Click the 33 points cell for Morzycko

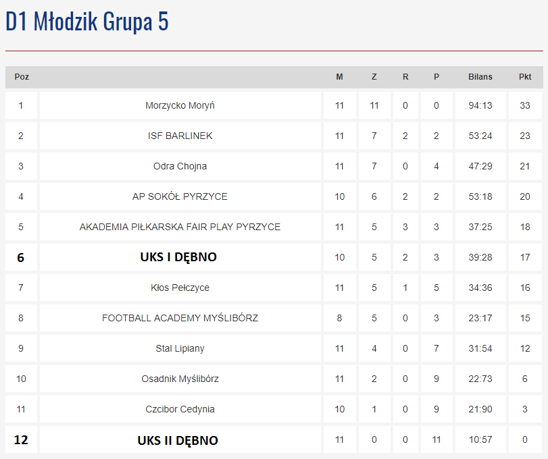[x=525, y=105]
